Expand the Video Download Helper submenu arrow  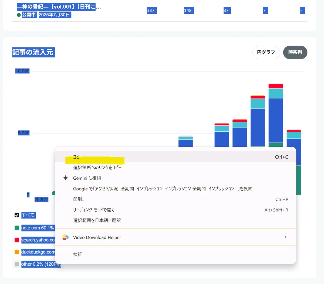tap(285, 237)
